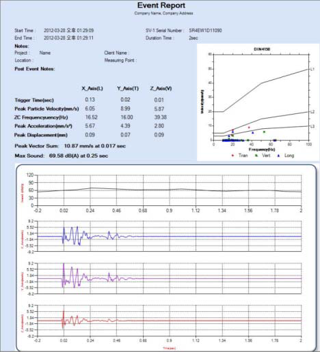The width and height of the screenshot is (320, 352).
Task: Click the L1 limit line label
Action: [312, 69]
